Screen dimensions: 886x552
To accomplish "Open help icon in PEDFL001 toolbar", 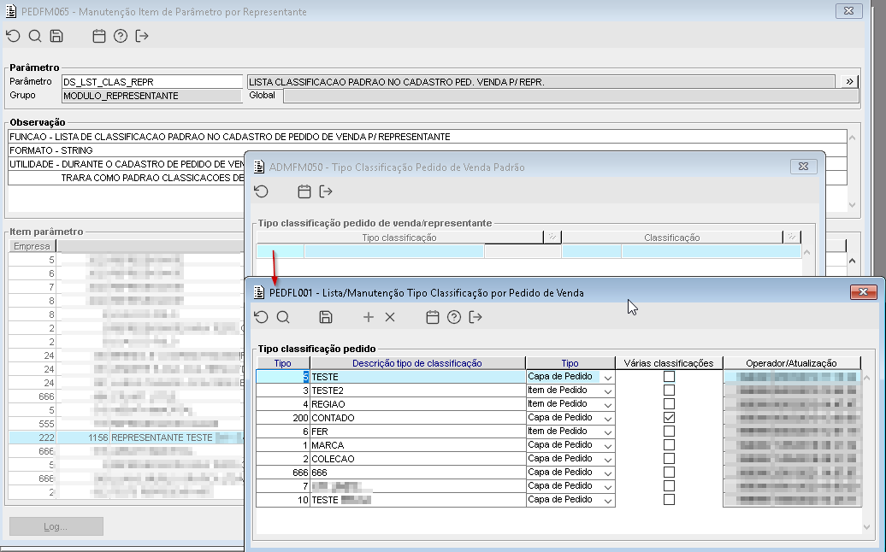I will pyautogui.click(x=454, y=317).
